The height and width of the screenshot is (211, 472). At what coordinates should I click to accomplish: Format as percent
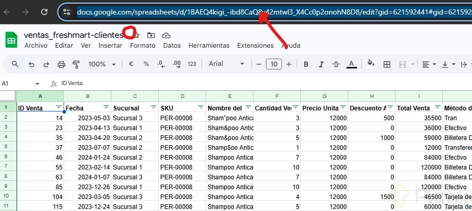point(146,64)
